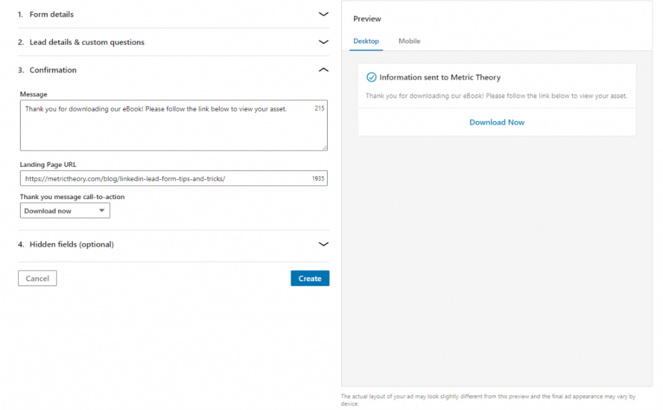Click the resize handle on the URL field

pos(324,184)
